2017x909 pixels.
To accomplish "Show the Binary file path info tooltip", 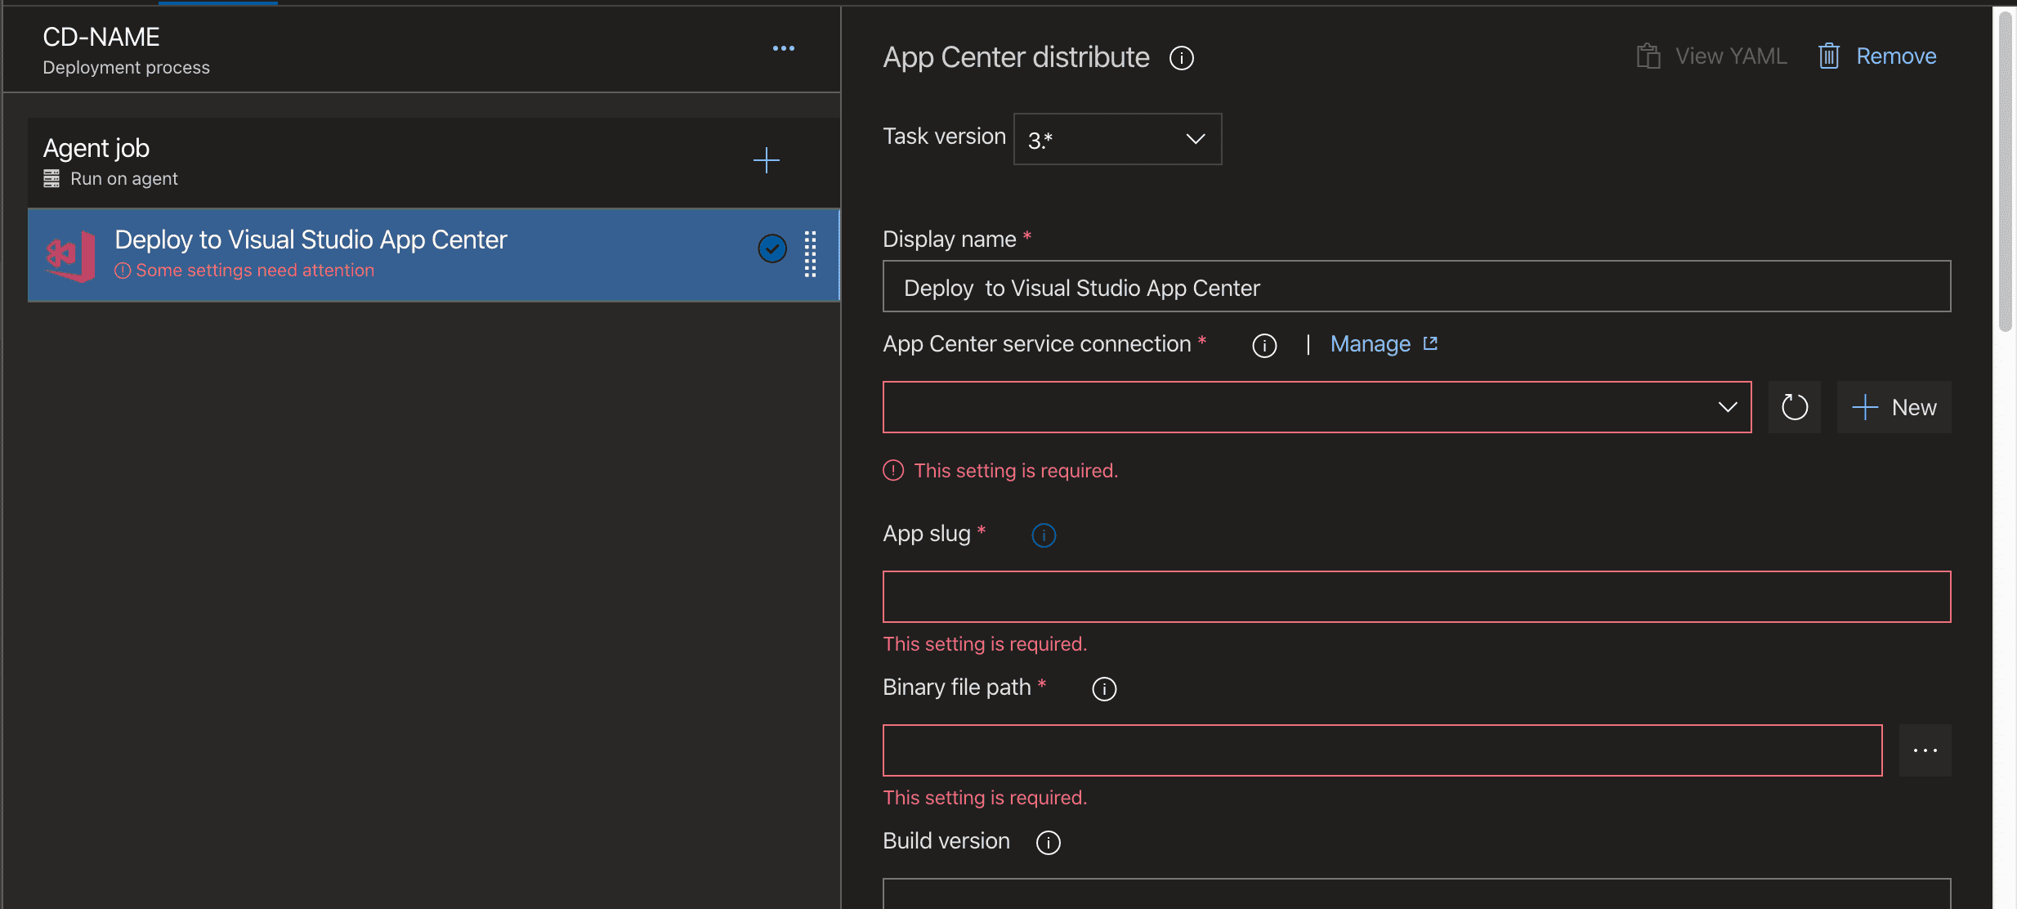I will [1104, 689].
